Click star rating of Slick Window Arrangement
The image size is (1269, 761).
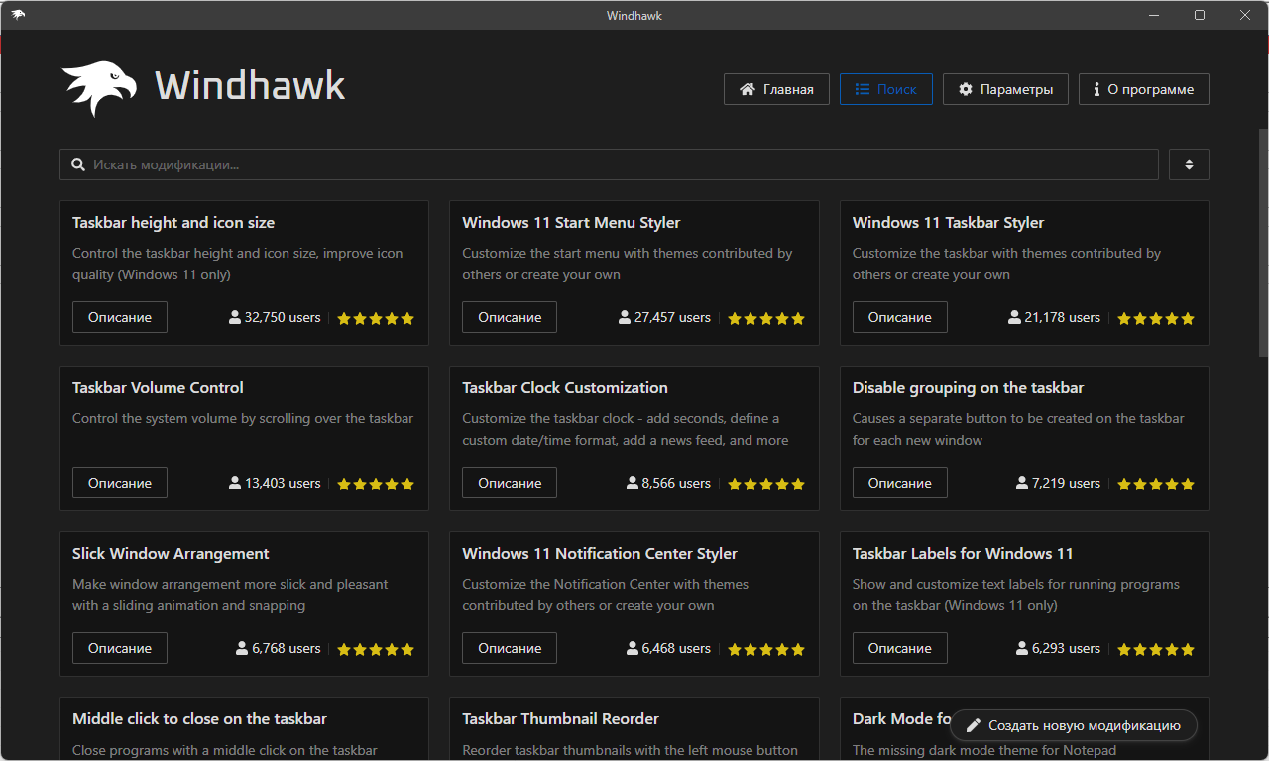(376, 650)
